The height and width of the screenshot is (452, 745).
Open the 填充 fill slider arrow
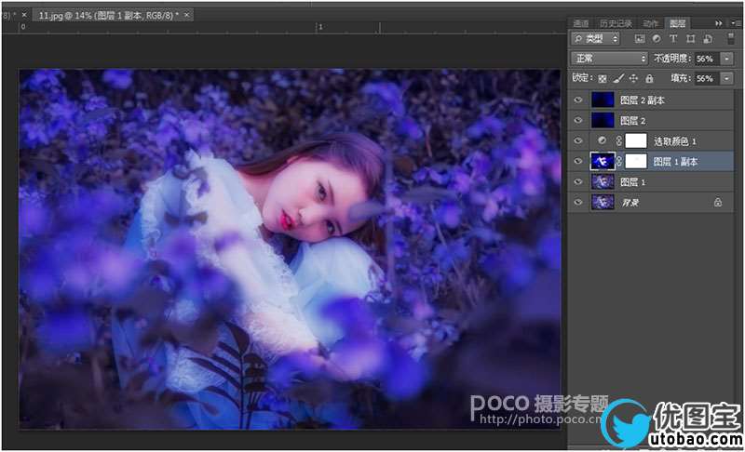tap(727, 78)
